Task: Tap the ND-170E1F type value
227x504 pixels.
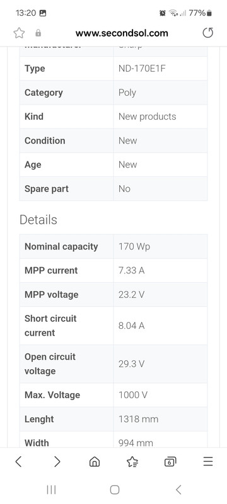Action: pyautogui.click(x=142, y=69)
